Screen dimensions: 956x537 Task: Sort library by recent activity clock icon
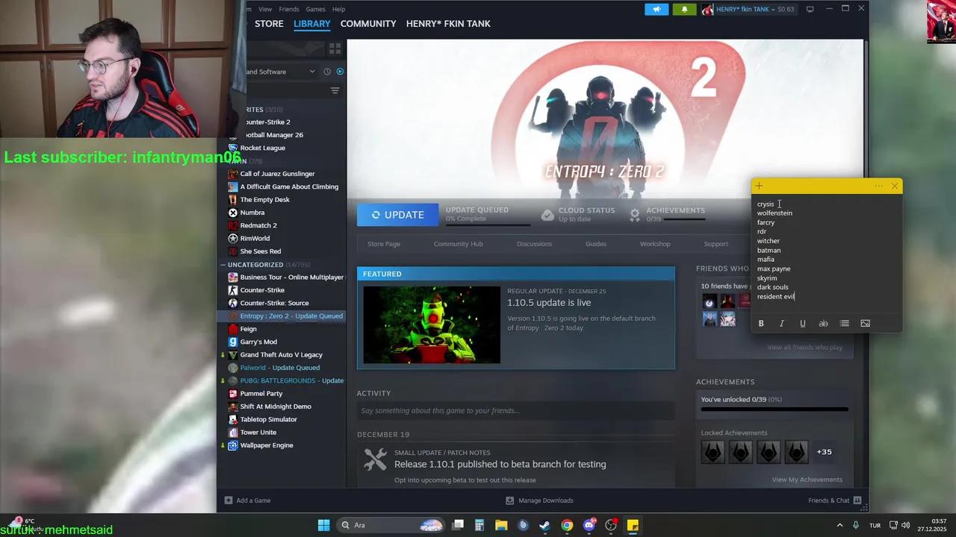click(327, 72)
